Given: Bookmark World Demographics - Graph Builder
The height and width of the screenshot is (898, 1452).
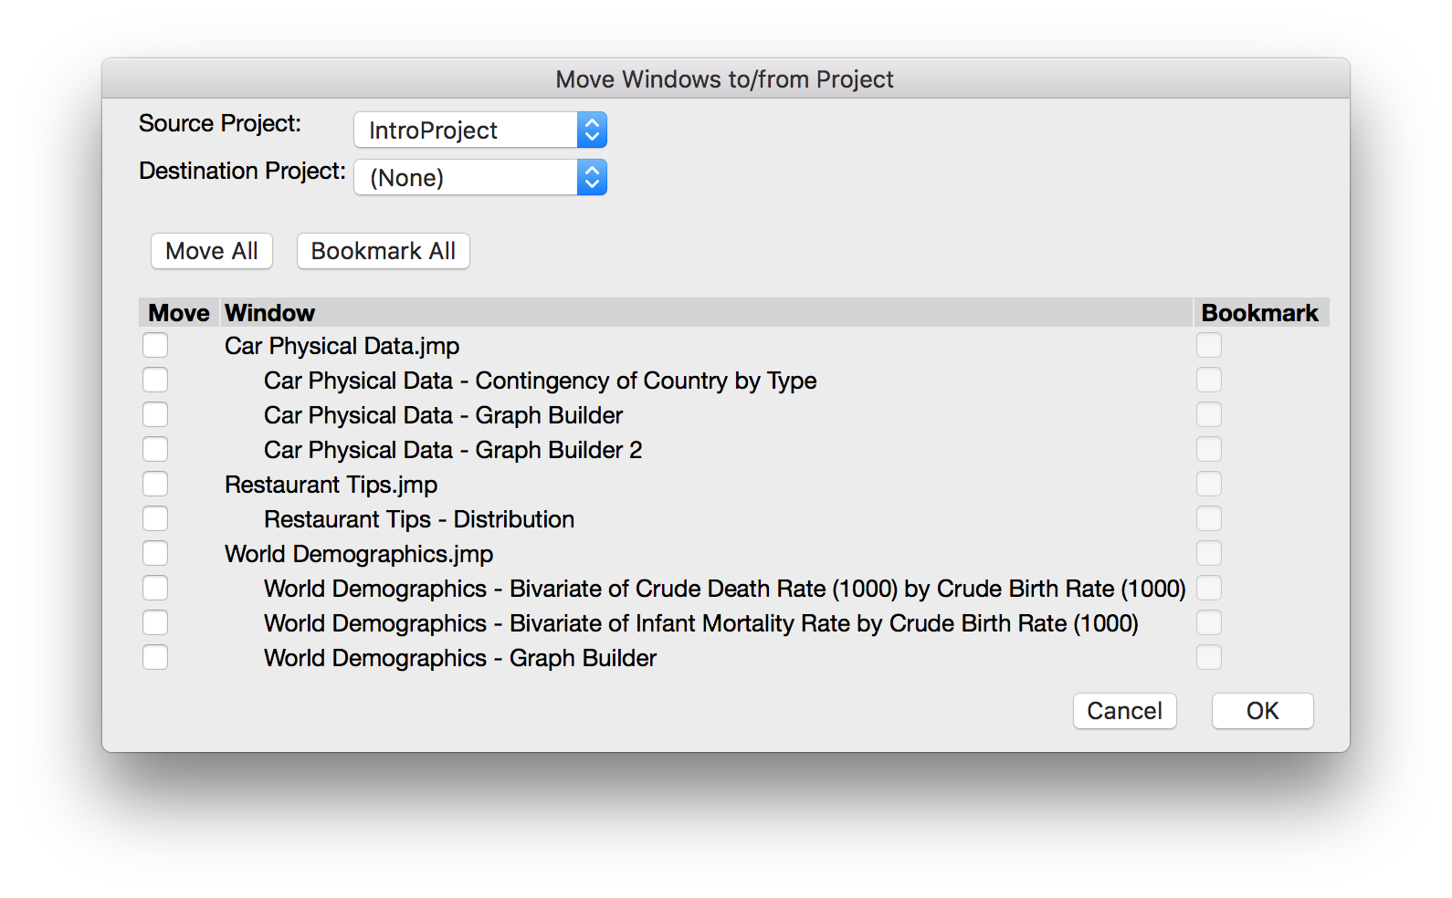Looking at the screenshot, I should [x=1209, y=657].
